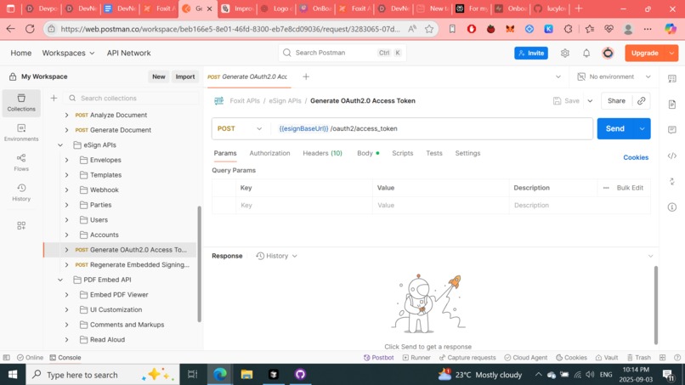The height and width of the screenshot is (385, 685).
Task: Click the blue Send button
Action: 615,128
